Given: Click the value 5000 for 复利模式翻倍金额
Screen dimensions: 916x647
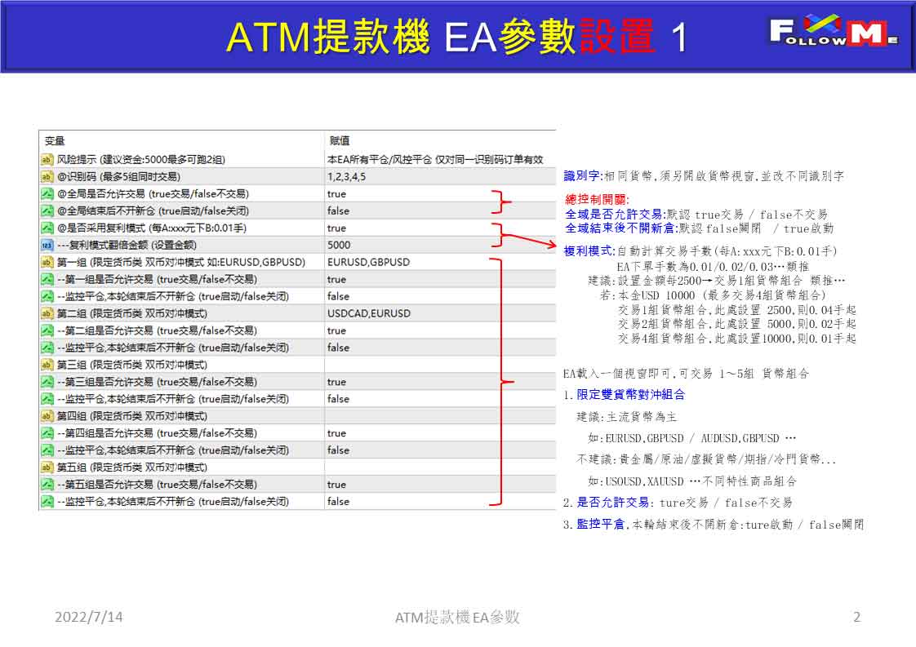Looking at the screenshot, I should pos(339,246).
